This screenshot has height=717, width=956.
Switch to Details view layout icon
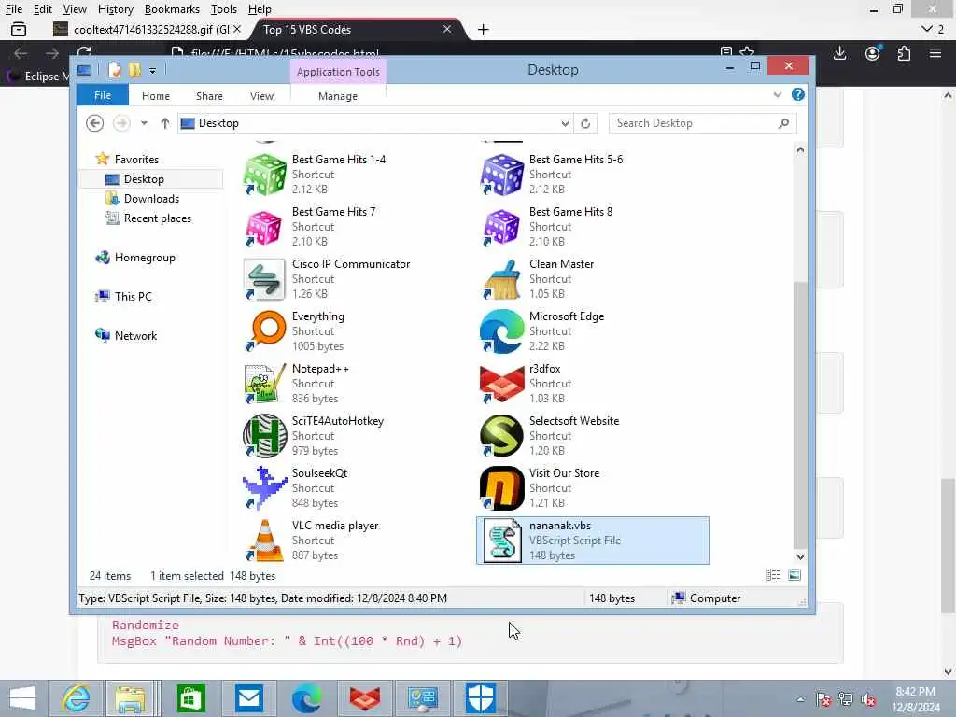(x=773, y=575)
